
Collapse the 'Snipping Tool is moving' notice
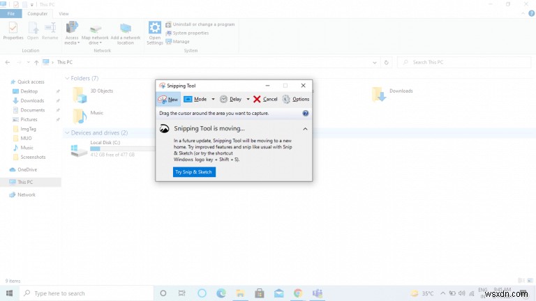(305, 129)
